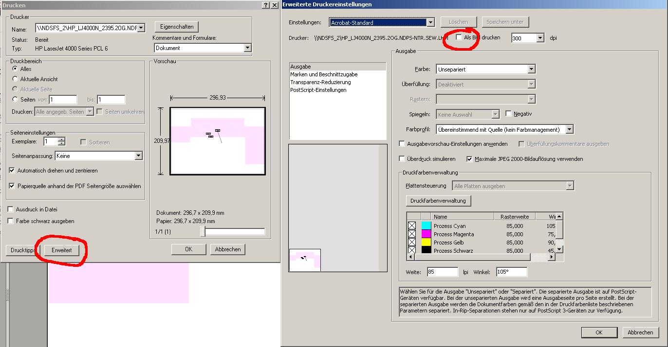The width and height of the screenshot is (668, 347).
Task: Toggle Prozess Gelb ink print checkbox
Action: click(x=412, y=242)
